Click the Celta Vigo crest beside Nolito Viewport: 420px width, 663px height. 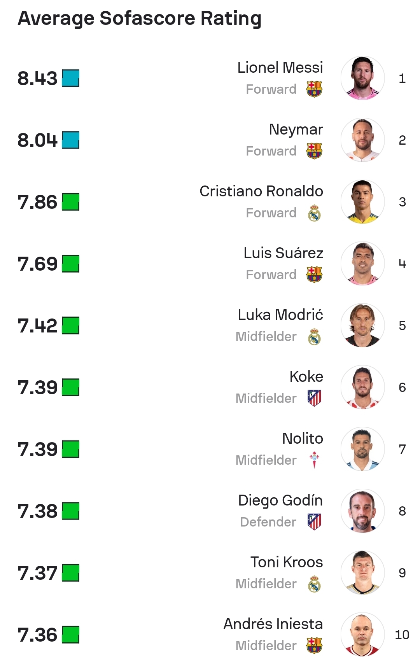point(314,460)
